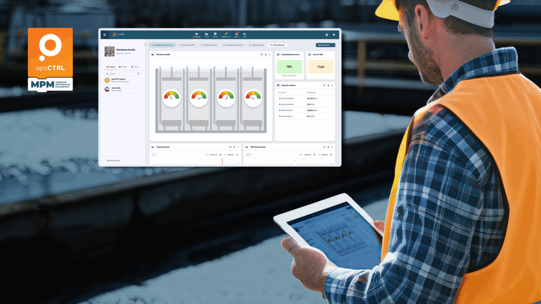The image size is (541, 304).
Task: Expand the Capacity Analysis widget fullscreen
Action: point(323,85)
